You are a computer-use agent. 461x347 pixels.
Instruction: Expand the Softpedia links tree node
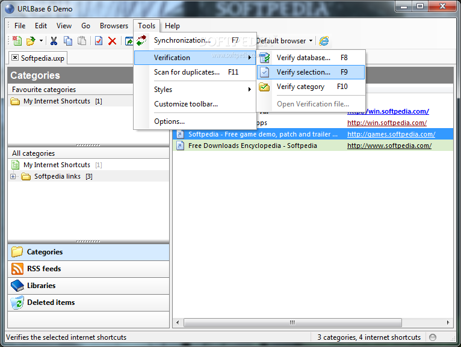[x=13, y=177]
